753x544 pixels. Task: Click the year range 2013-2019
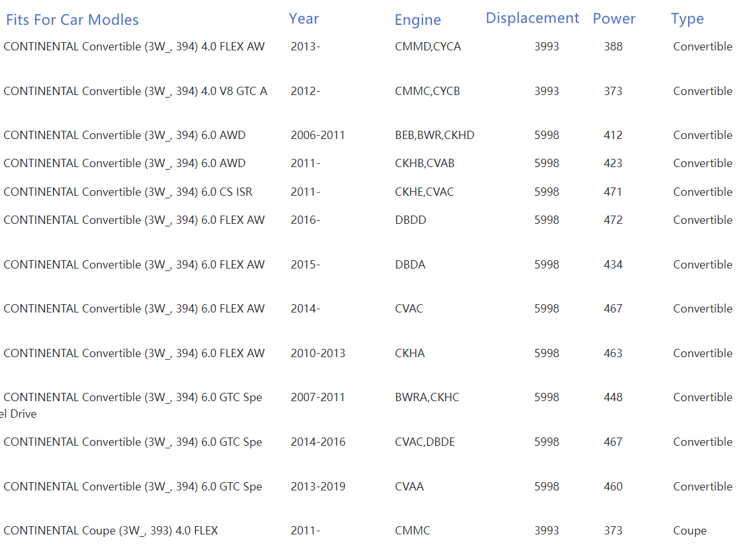tap(318, 487)
